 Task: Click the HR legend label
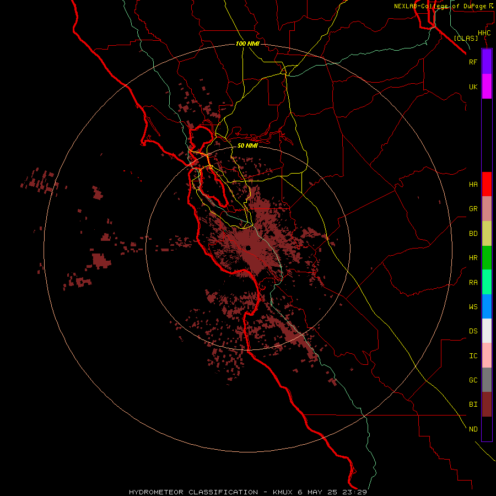473,258
